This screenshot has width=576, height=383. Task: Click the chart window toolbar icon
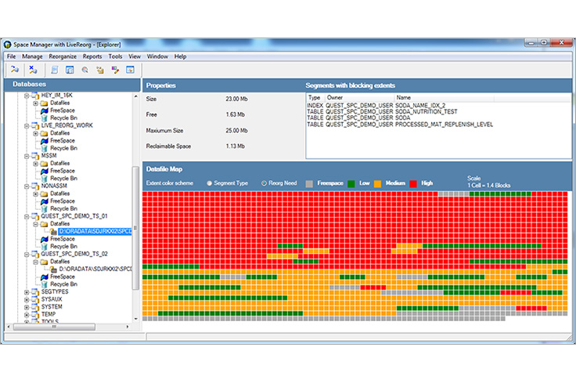tap(130, 70)
